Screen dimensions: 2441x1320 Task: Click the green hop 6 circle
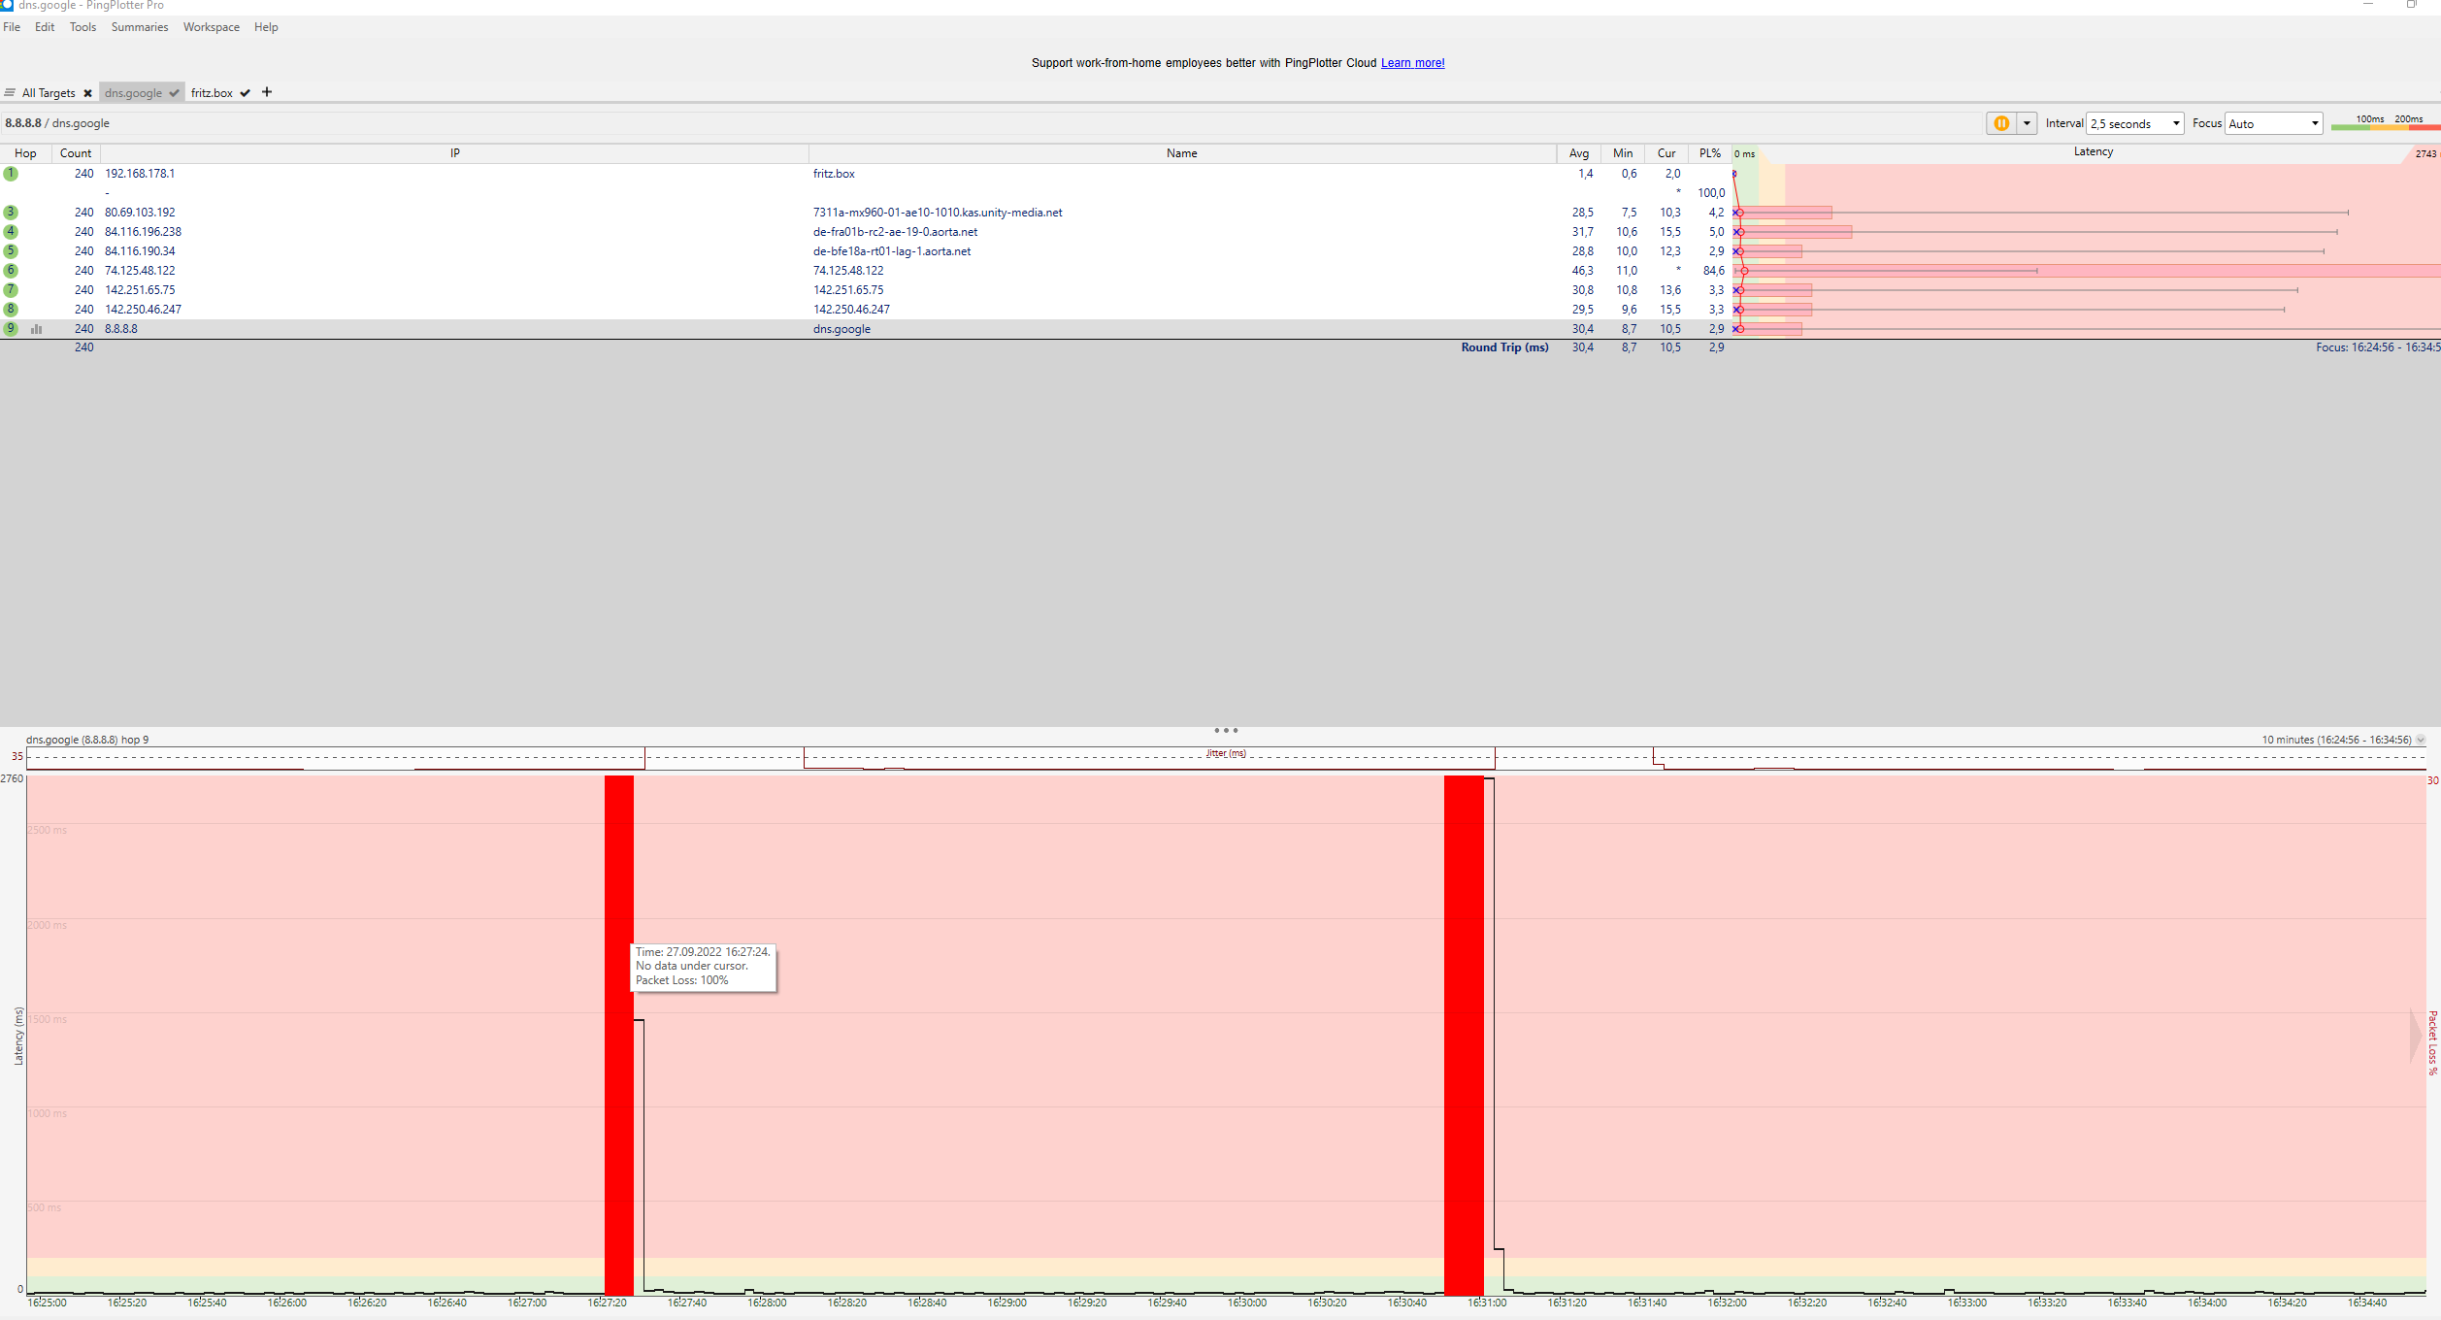tap(11, 271)
